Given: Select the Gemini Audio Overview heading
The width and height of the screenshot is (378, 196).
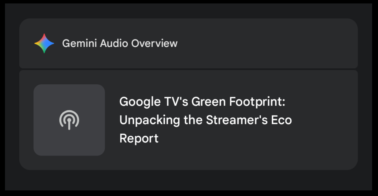Looking at the screenshot, I should tap(120, 44).
